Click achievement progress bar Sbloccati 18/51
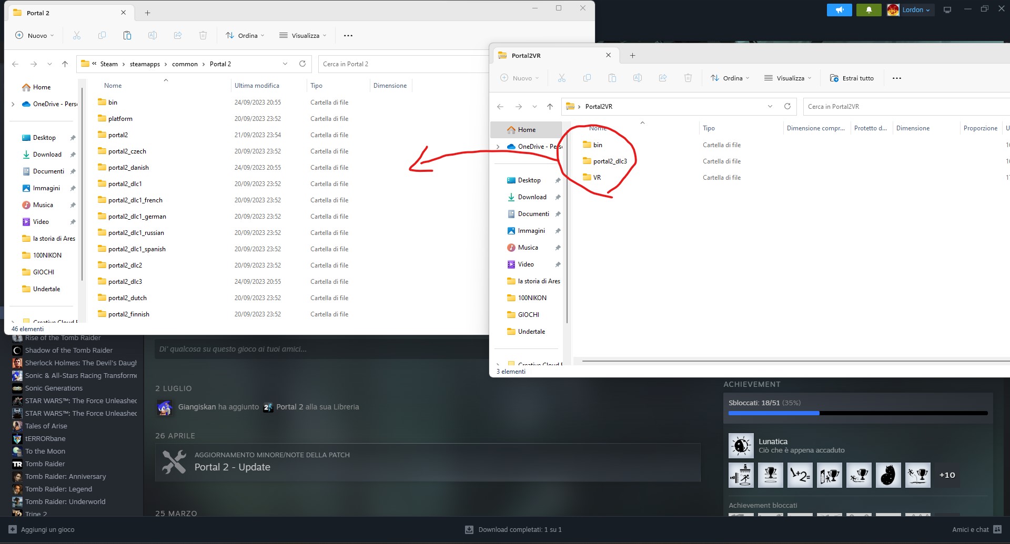This screenshot has width=1010, height=544. [858, 413]
